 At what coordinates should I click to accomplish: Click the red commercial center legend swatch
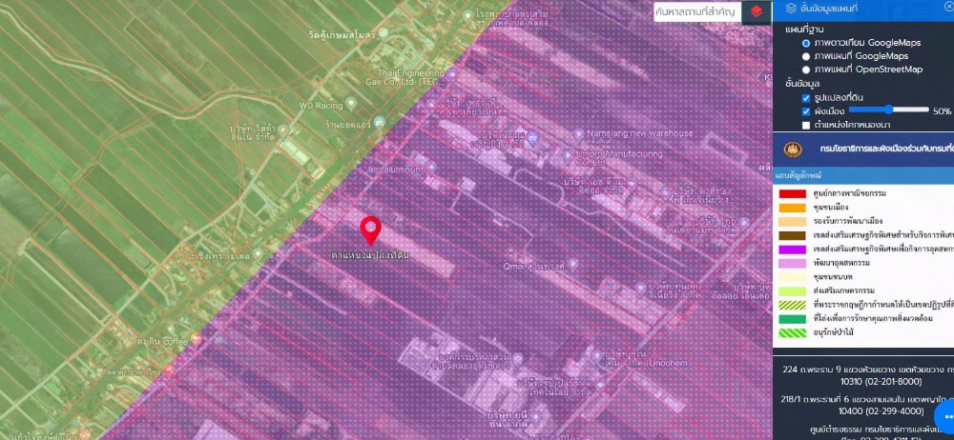pos(793,194)
